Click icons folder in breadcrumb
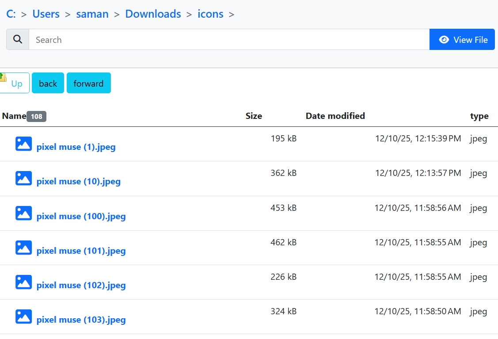 (x=210, y=14)
